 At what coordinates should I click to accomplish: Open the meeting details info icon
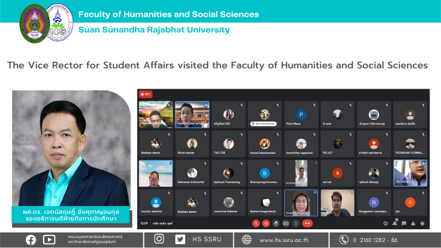[386, 223]
